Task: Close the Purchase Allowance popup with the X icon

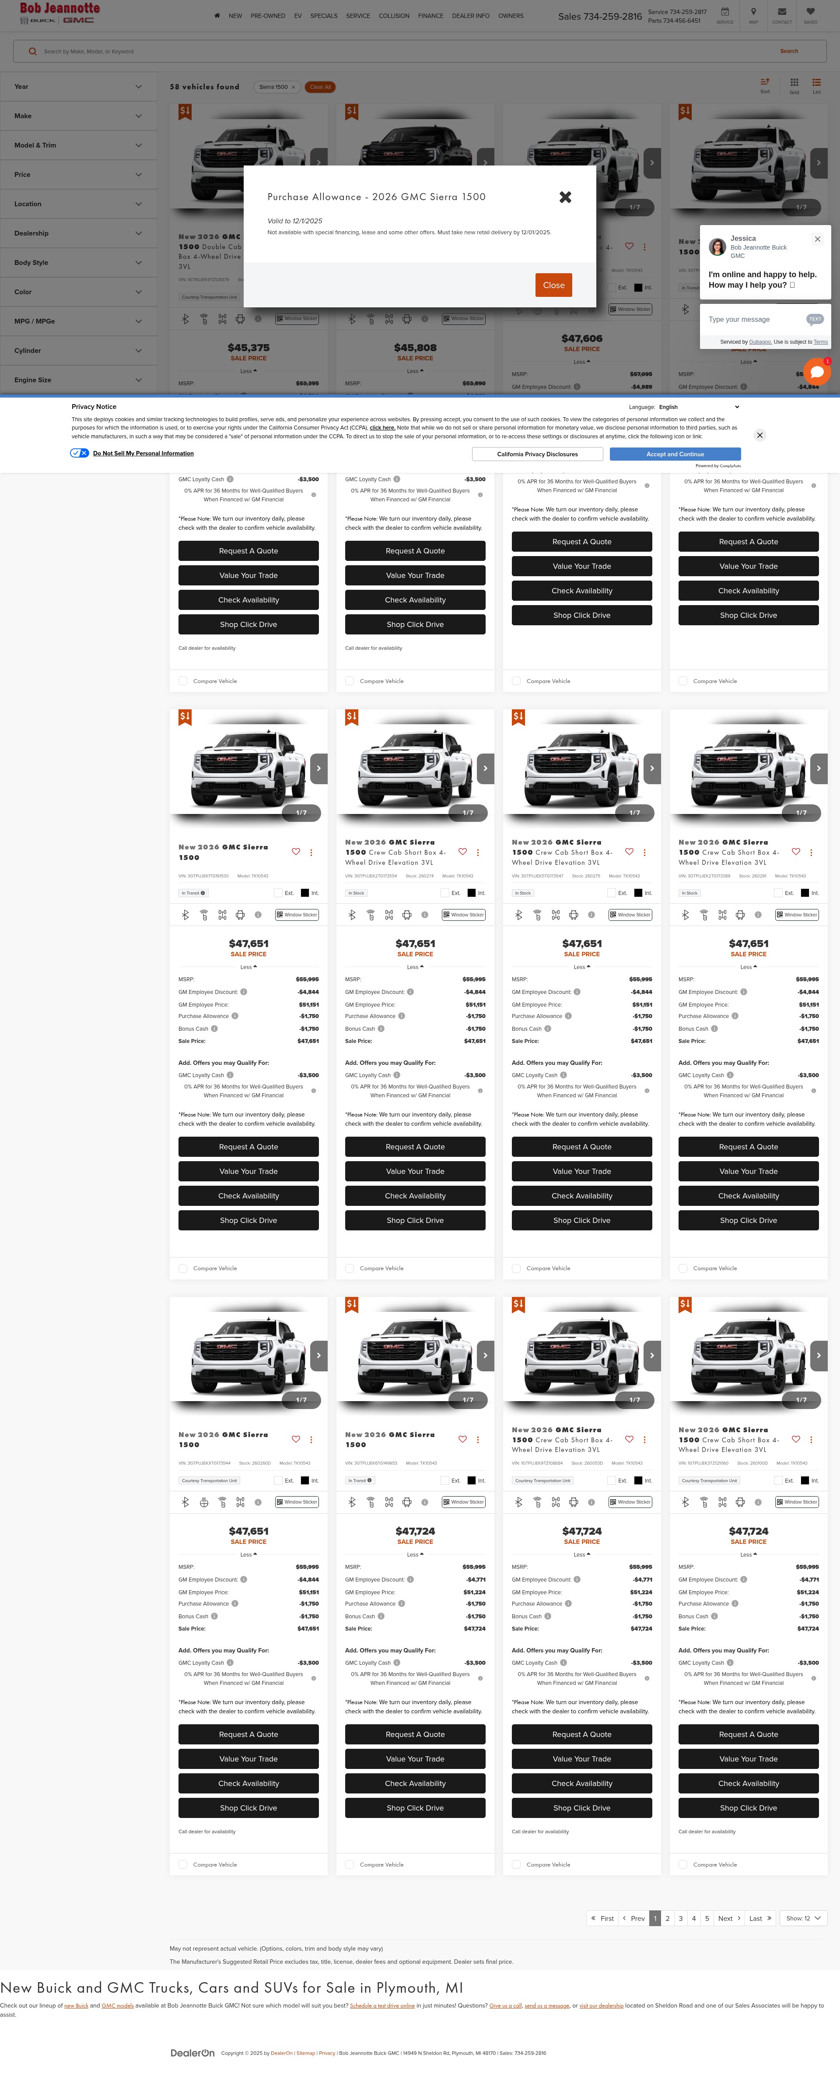Action: pos(566,197)
